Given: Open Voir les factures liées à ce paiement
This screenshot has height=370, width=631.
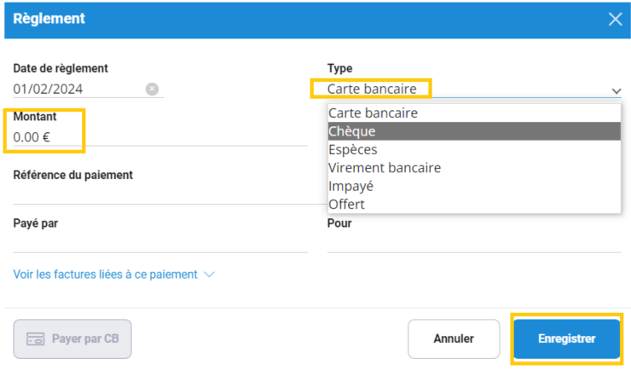Looking at the screenshot, I should tap(106, 275).
